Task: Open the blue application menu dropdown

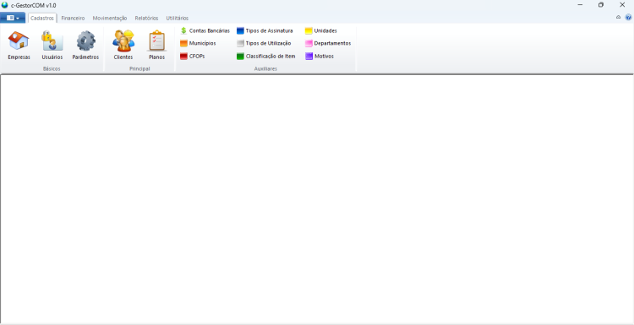Action: point(13,18)
